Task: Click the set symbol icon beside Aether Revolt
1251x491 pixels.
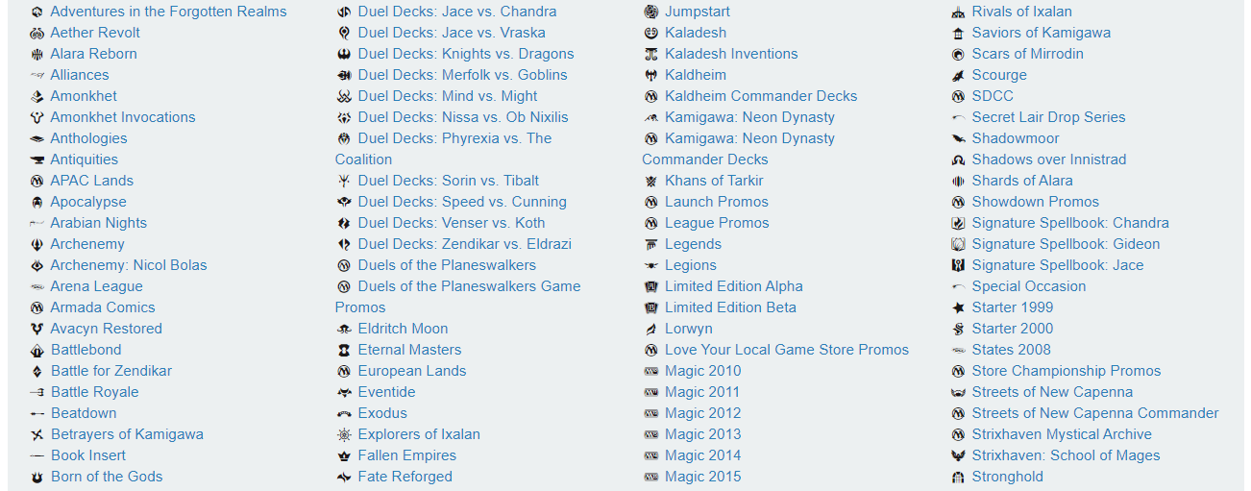Action: click(x=37, y=33)
